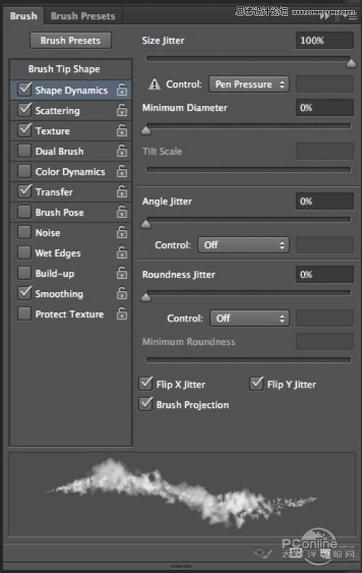Screen dimensions: 362x573
Task: Select the Color Dynamics list entry
Action: [70, 172]
